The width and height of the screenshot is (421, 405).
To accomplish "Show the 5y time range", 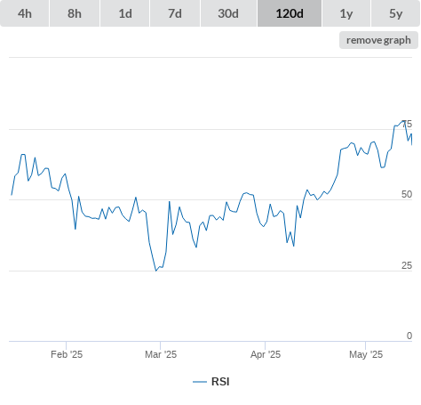I will pyautogui.click(x=395, y=13).
